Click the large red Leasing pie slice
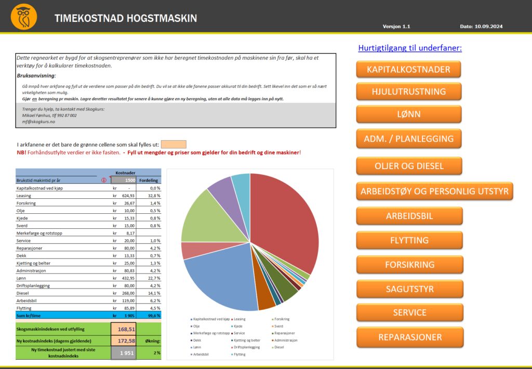532x369 pixels. point(286,218)
